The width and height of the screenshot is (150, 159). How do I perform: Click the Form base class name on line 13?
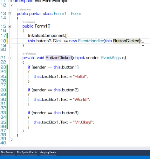[x=76, y=14]
